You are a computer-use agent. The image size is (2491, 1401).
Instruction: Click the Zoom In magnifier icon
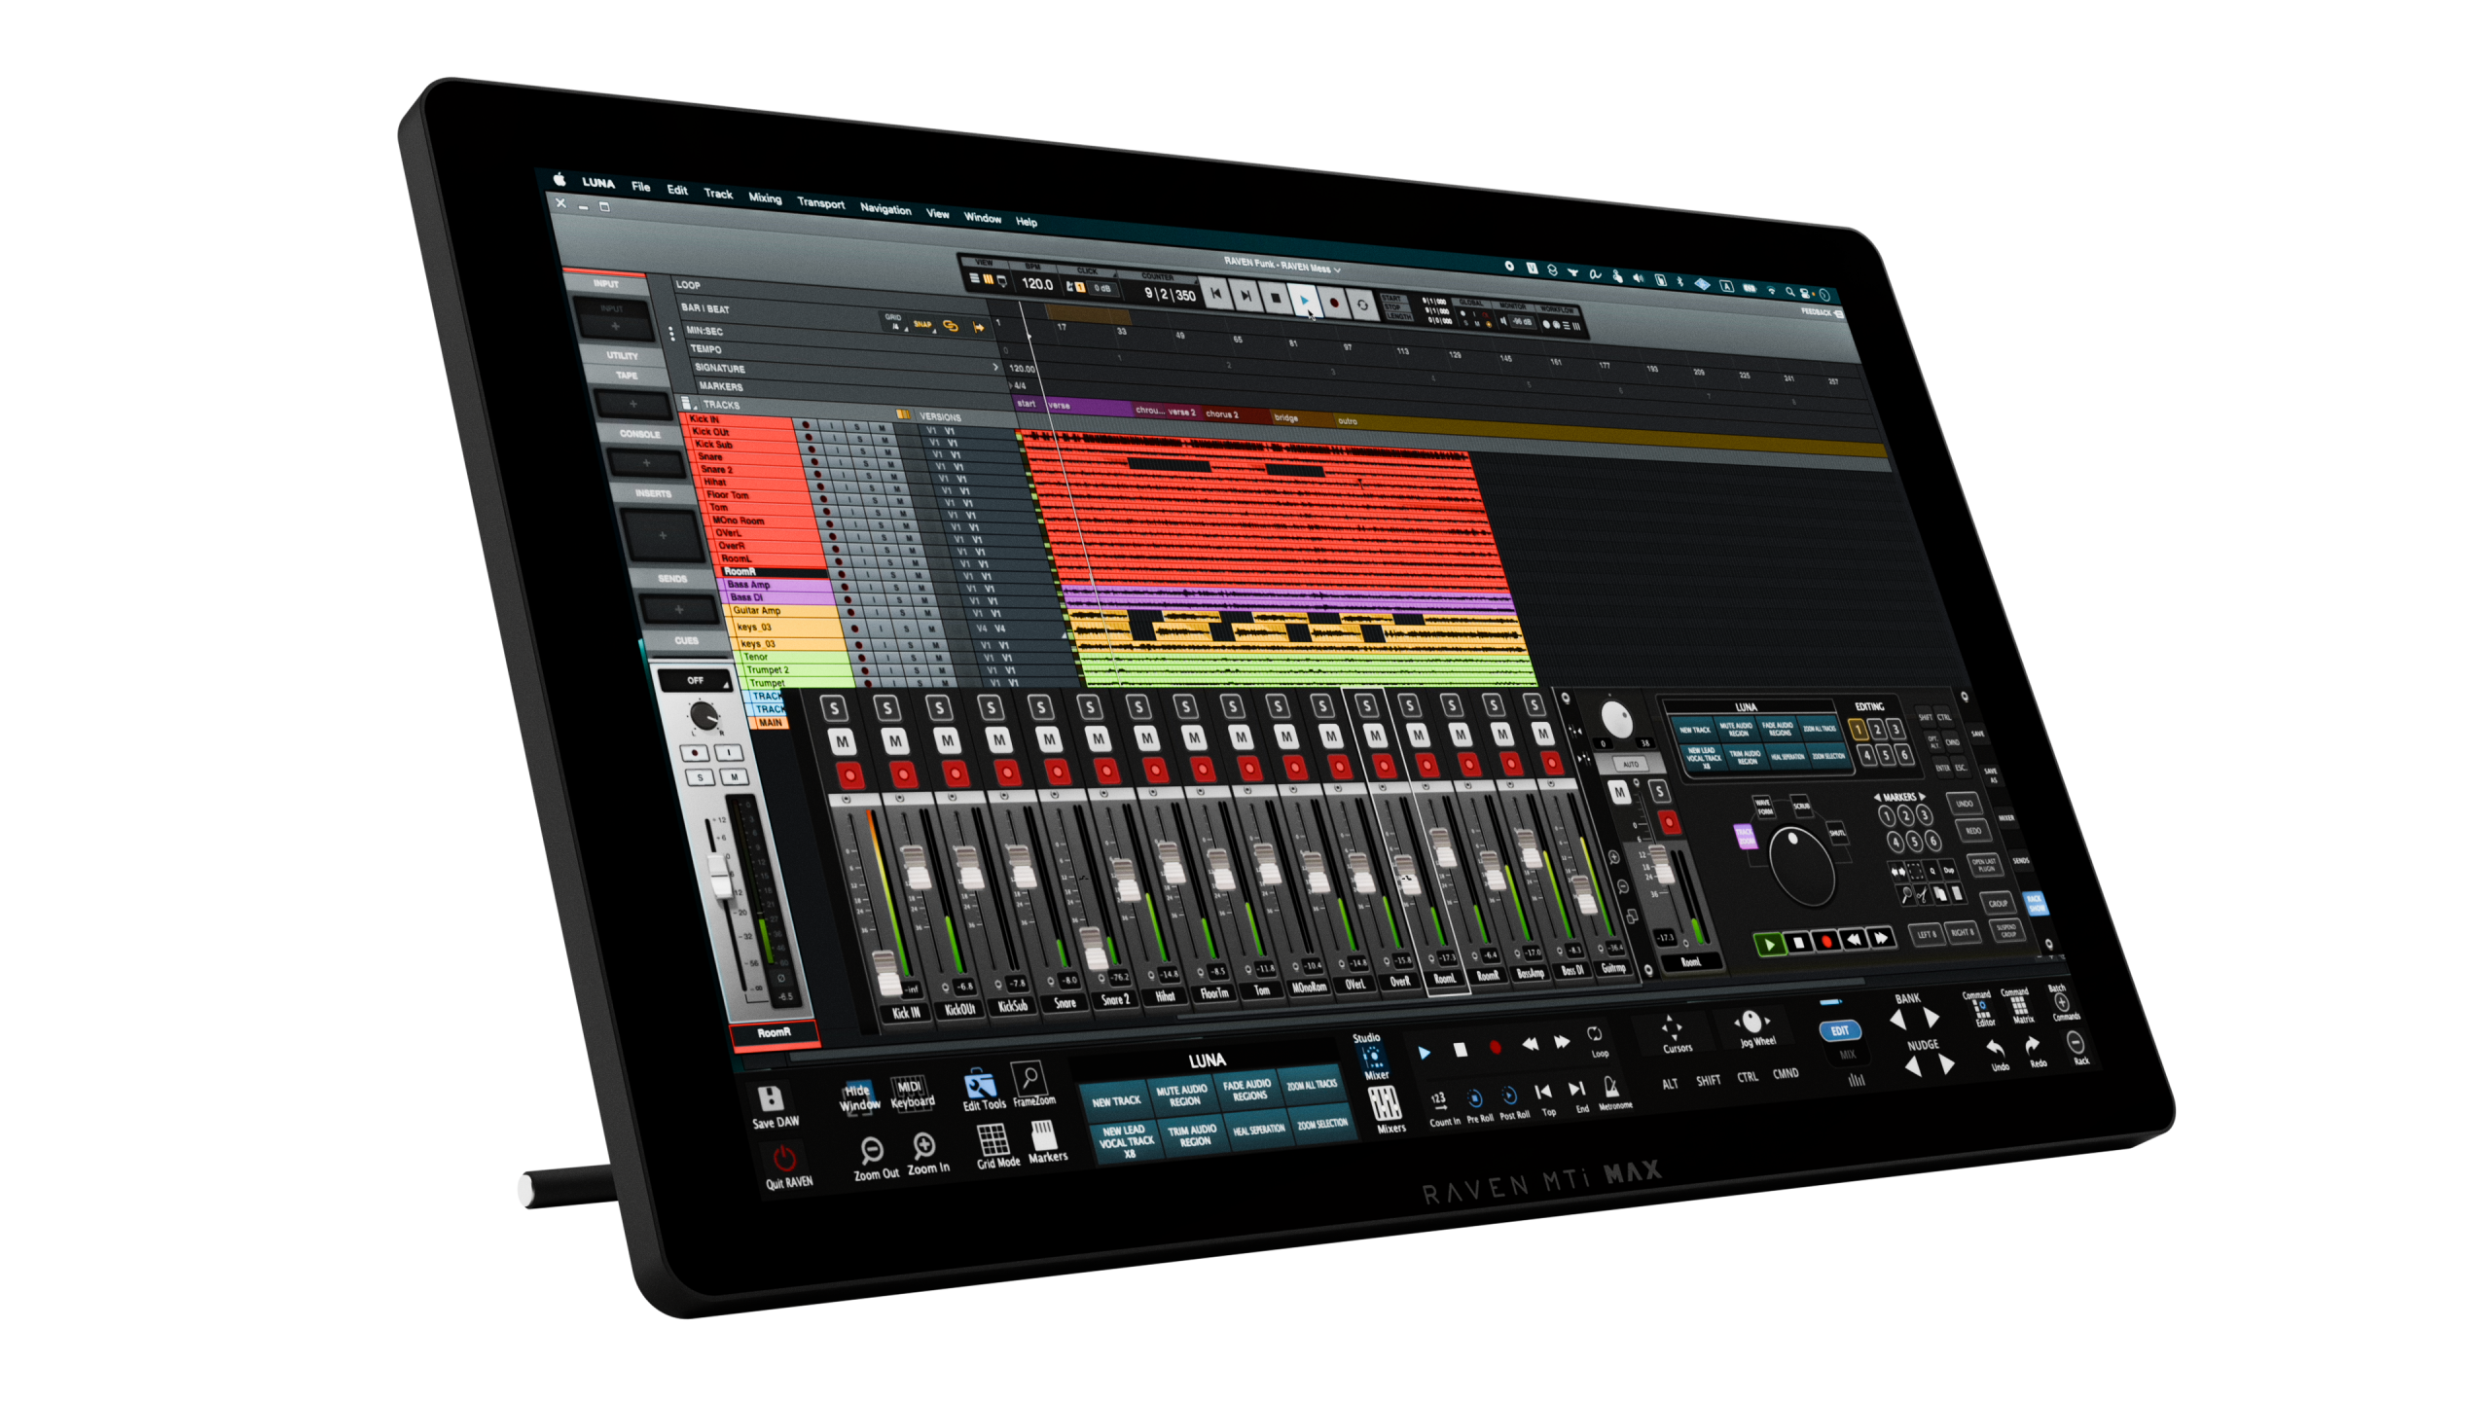coord(923,1145)
